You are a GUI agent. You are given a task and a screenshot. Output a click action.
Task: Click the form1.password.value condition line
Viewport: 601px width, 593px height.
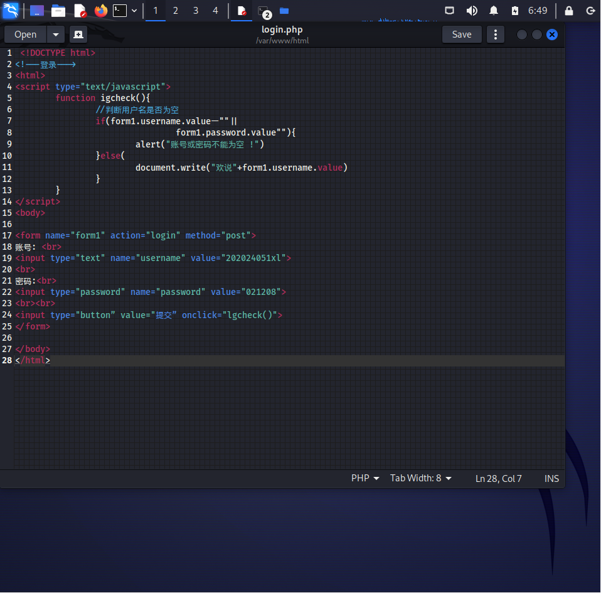point(236,132)
